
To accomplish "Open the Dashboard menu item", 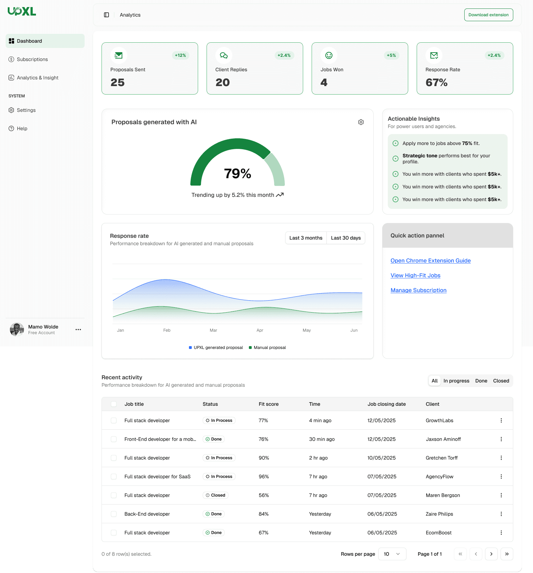I will (45, 41).
